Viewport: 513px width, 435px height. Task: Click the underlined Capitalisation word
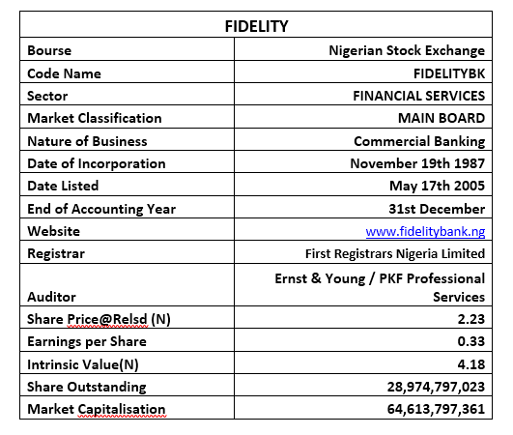pyautogui.click(x=122, y=410)
